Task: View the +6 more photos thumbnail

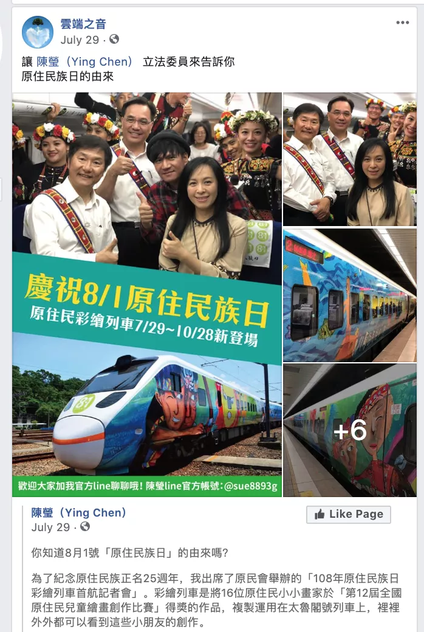Action: point(349,430)
